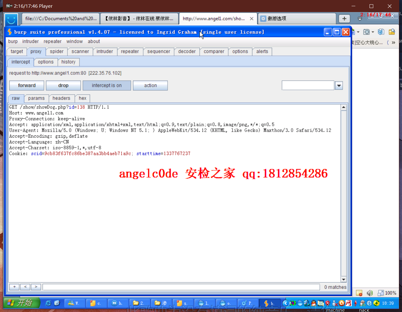Click the blue download arrows icon in Maxthon

pos(381,32)
